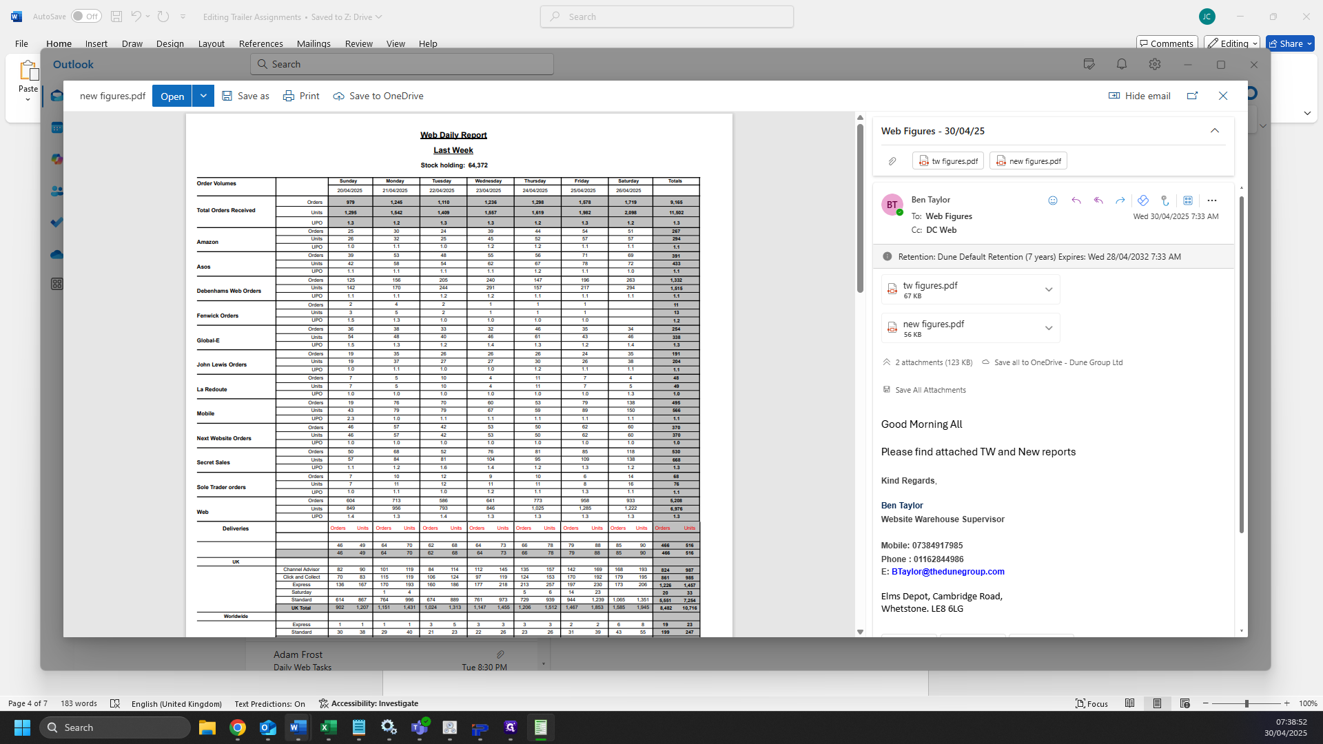The width and height of the screenshot is (1323, 744).
Task: Open document title save-location dropdown
Action: point(378,17)
